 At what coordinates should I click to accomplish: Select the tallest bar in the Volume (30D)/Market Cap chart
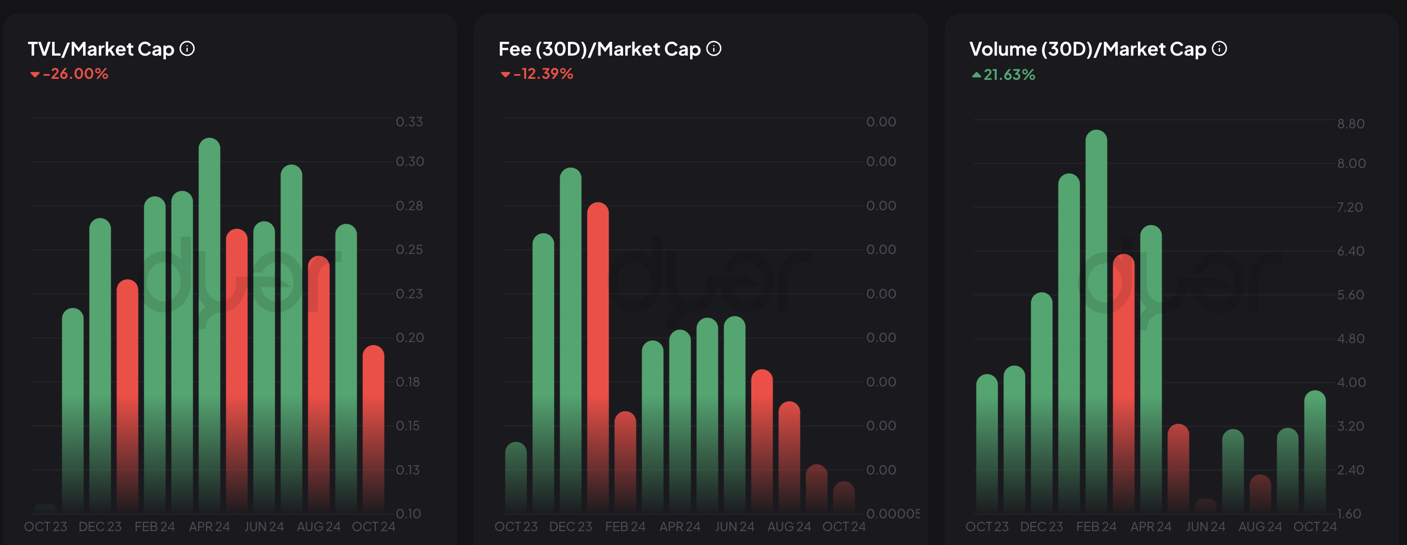[1096, 322]
